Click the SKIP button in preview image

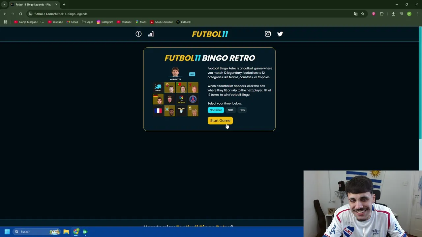coord(192,74)
